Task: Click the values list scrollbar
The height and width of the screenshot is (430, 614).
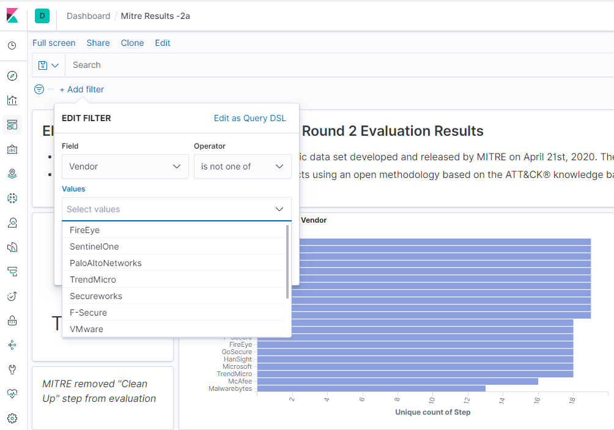Action: tap(287, 262)
